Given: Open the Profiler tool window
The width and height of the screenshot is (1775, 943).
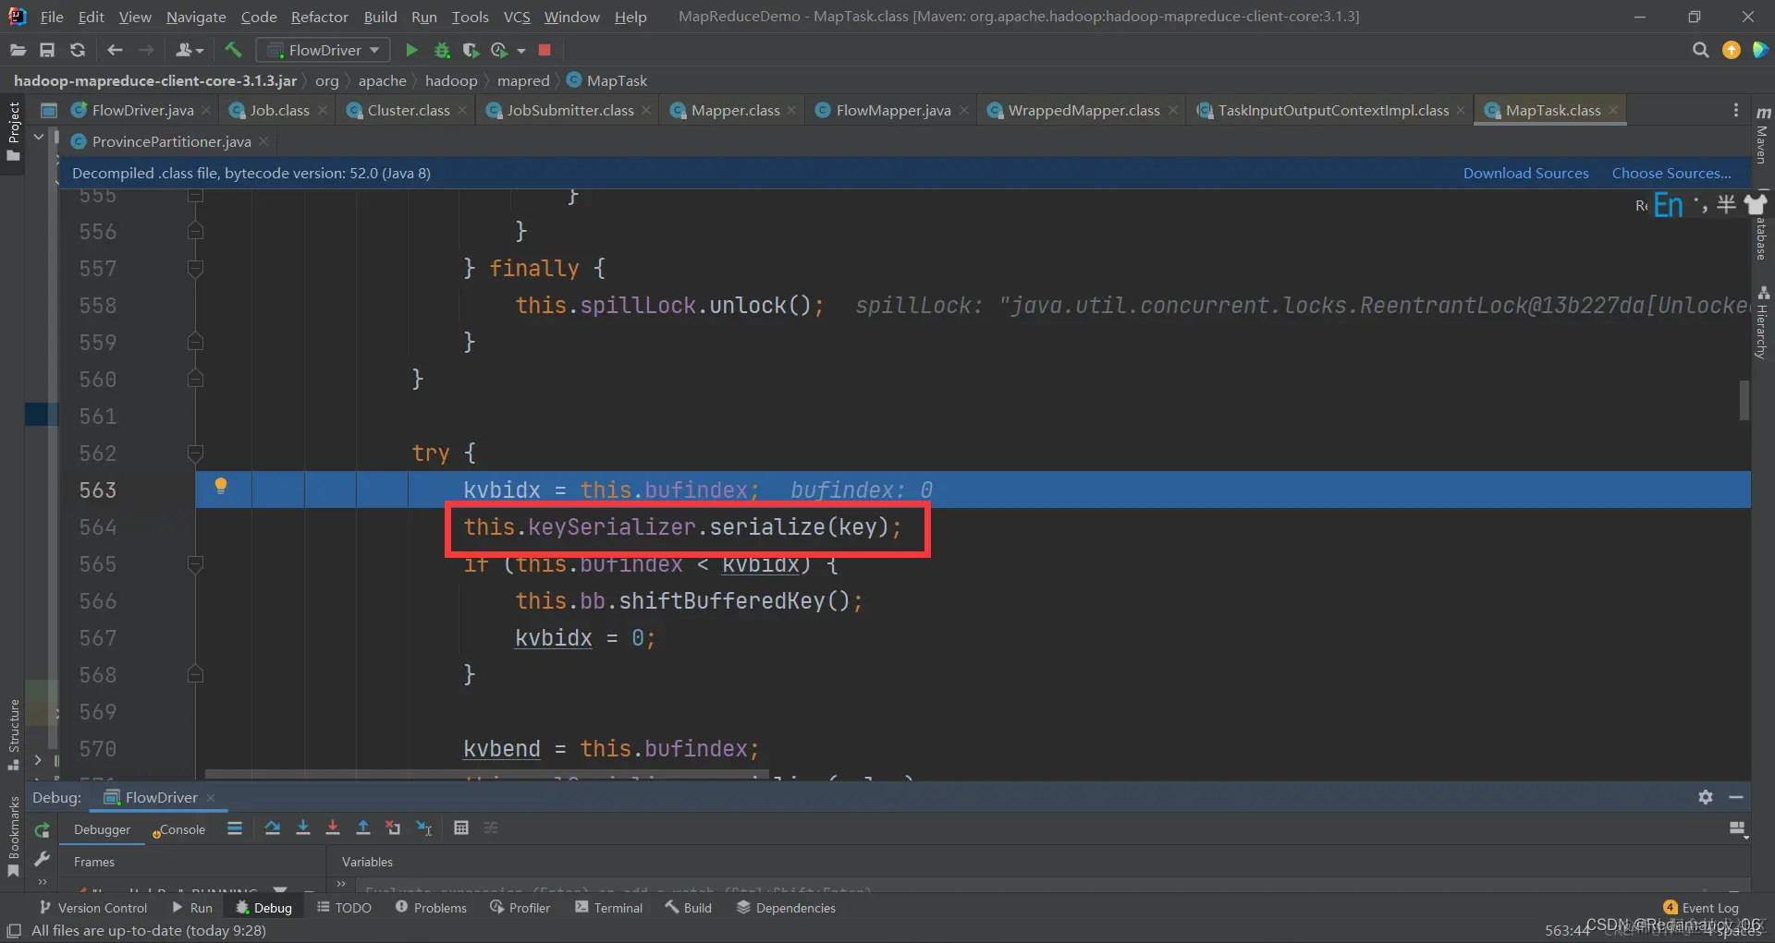Looking at the screenshot, I should click(520, 908).
